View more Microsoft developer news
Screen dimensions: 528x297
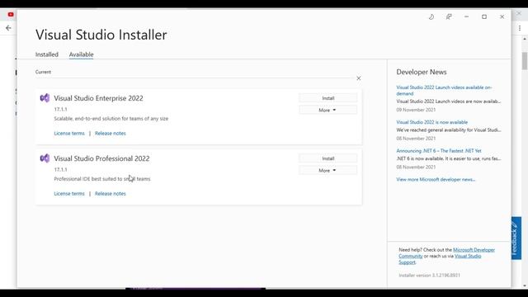436,180
